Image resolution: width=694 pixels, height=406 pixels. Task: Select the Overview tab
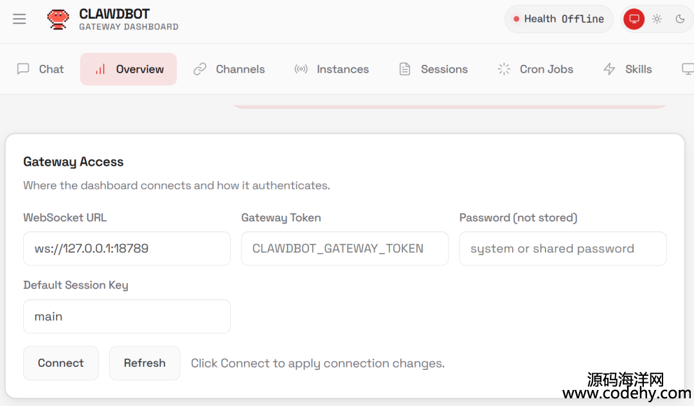pos(129,69)
